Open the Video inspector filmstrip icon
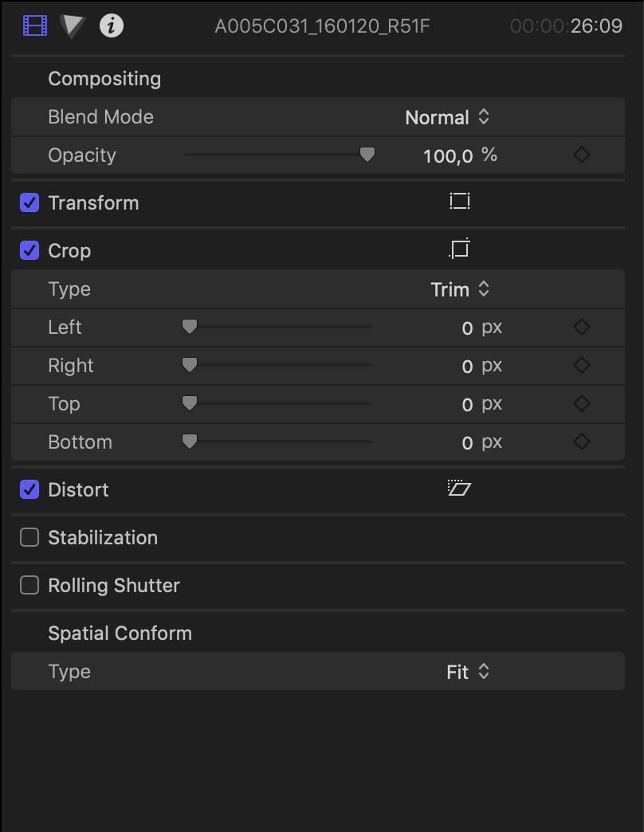Image resolution: width=644 pixels, height=832 pixels. click(x=35, y=26)
